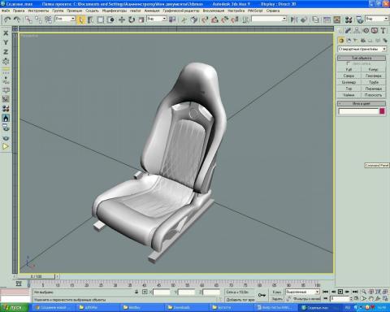This screenshot has height=312, width=390.
Task: Activate the Select and Link tool
Action: (28, 19)
